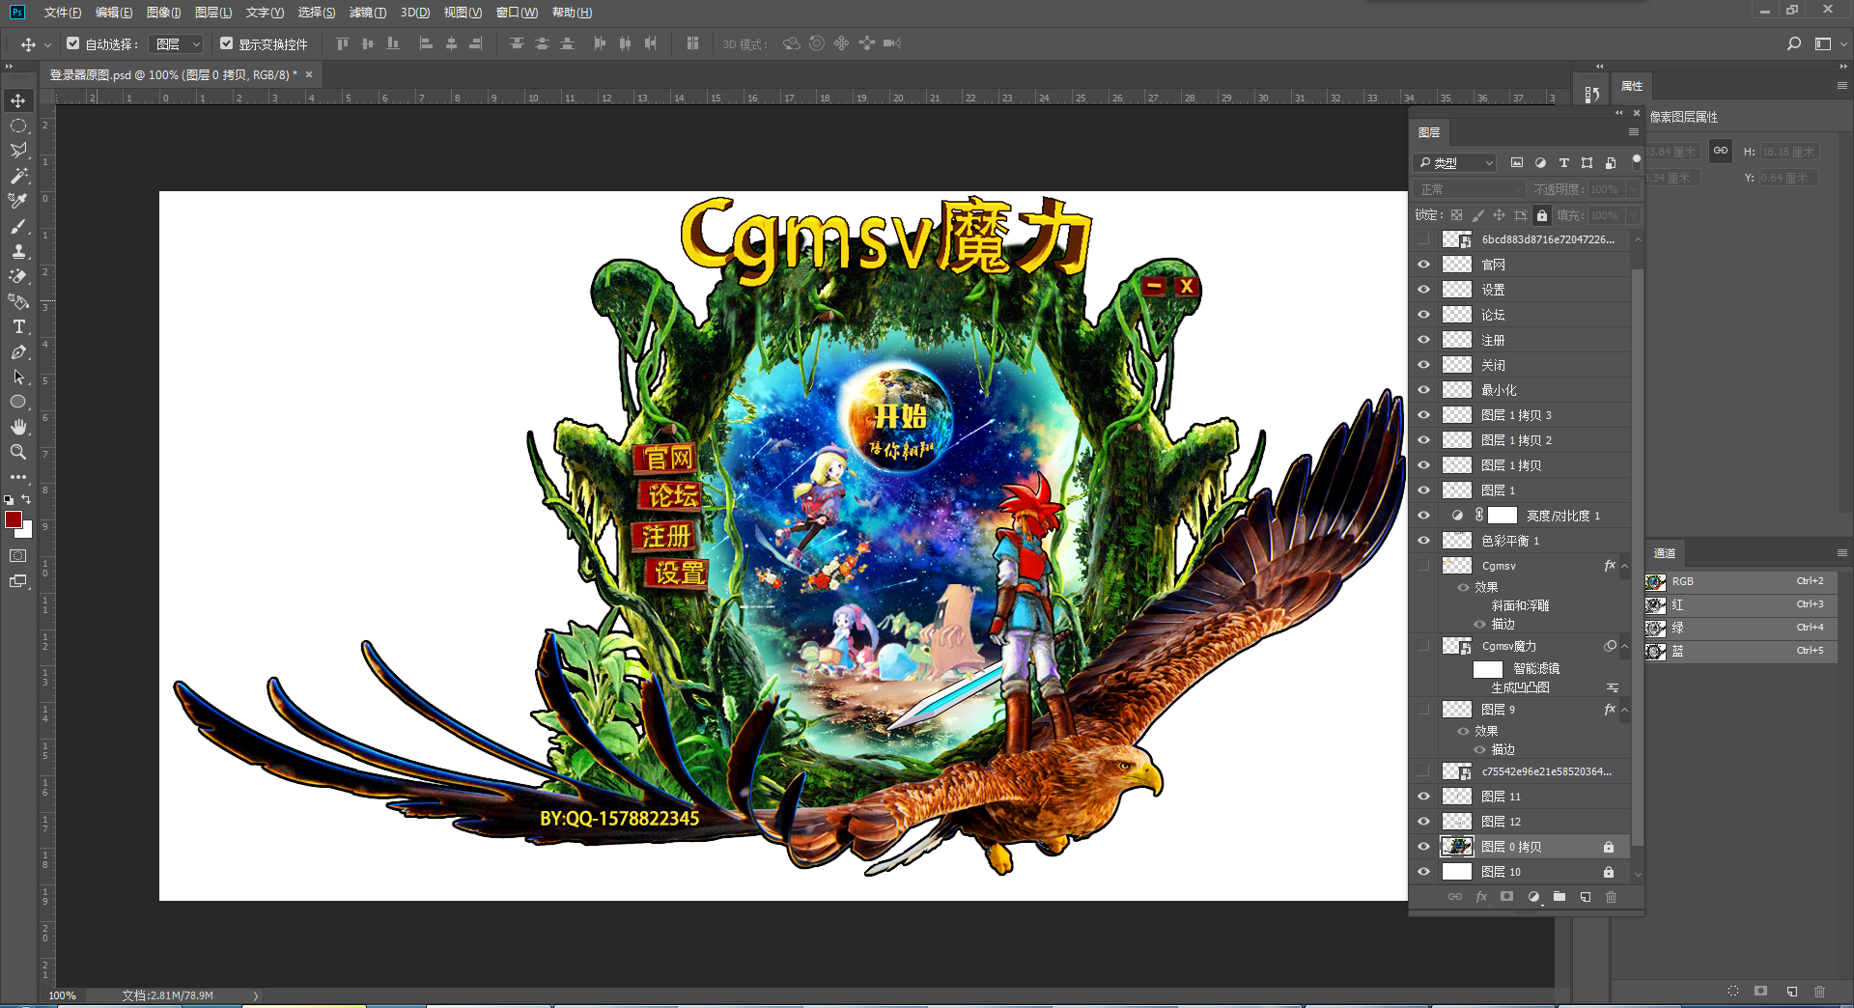Open the 滤镜(T) menu
This screenshot has width=1854, height=1008.
click(368, 13)
